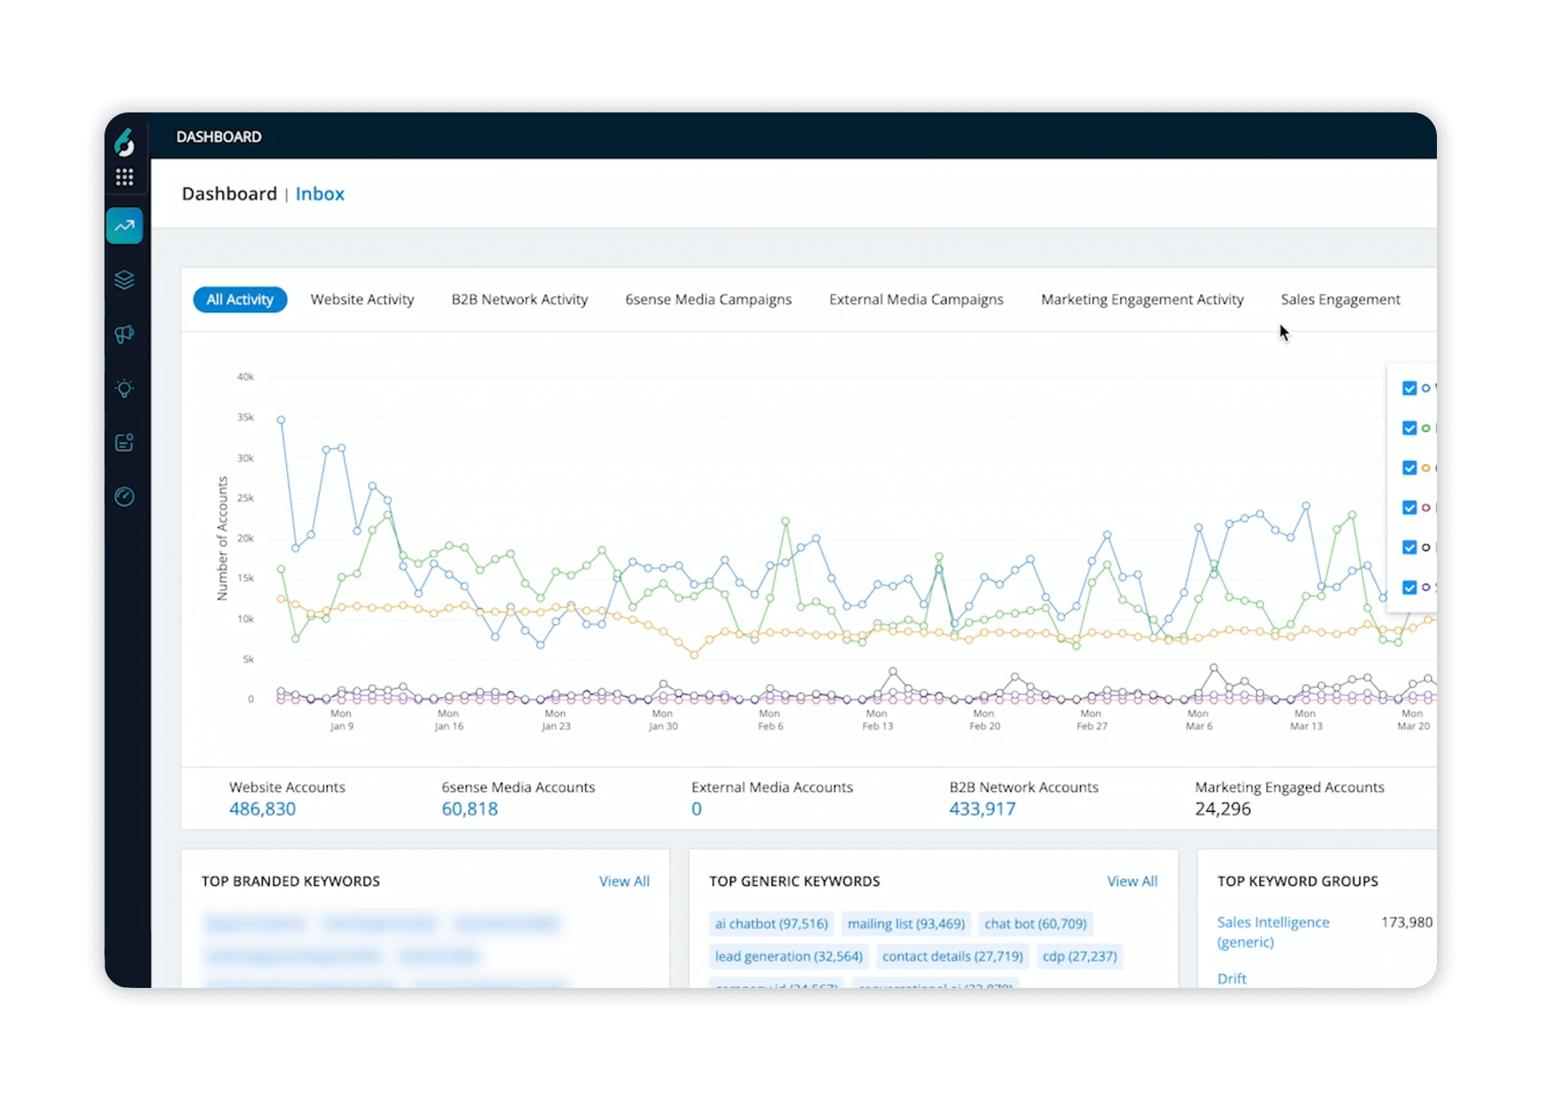This screenshot has width=1543, height=1102.
Task: Click the 6sense logo at top left
Action: coord(125,141)
